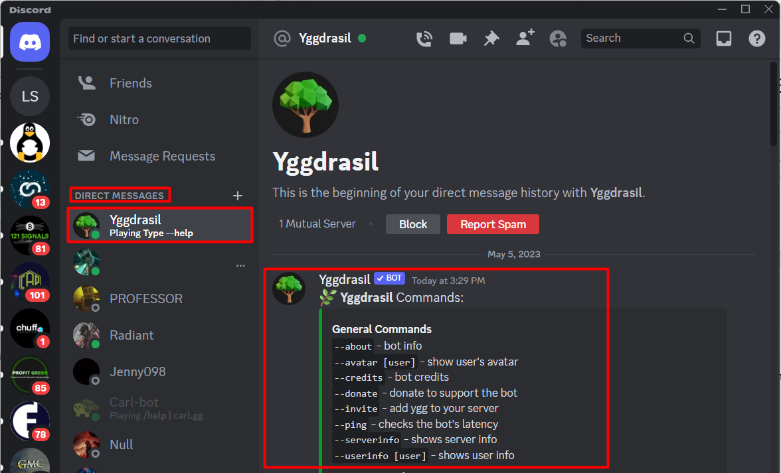Open the inbox icon
This screenshot has height=473, width=781.
(723, 38)
